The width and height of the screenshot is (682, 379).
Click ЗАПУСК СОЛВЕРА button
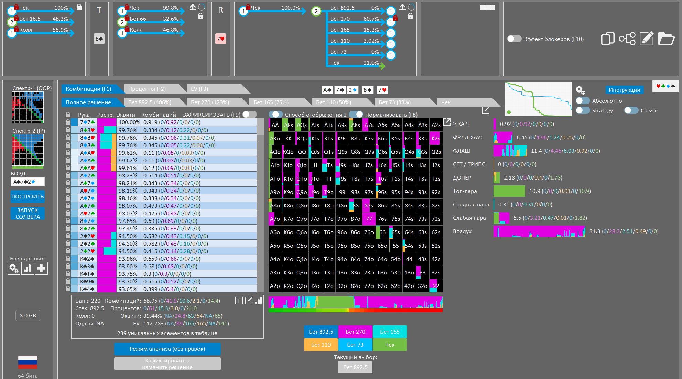tap(28, 214)
